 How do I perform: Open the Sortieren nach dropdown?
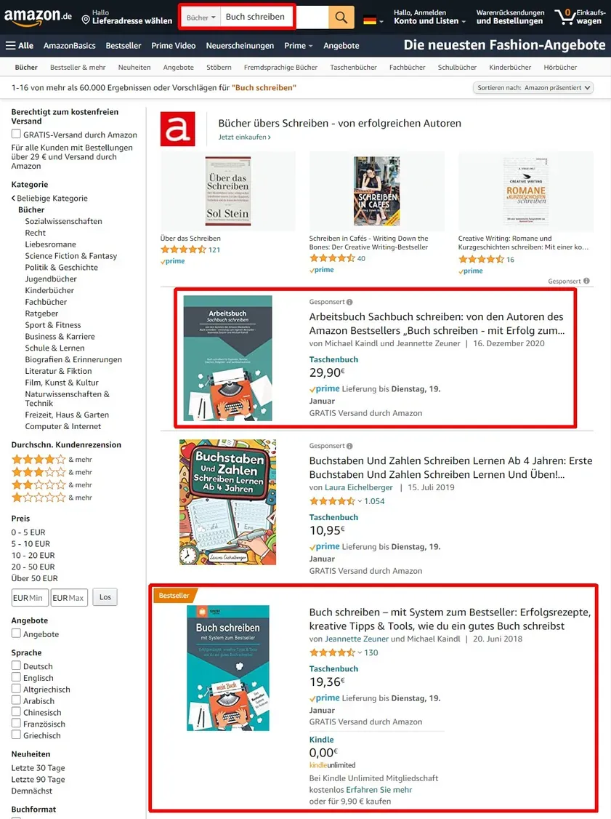[x=533, y=88]
